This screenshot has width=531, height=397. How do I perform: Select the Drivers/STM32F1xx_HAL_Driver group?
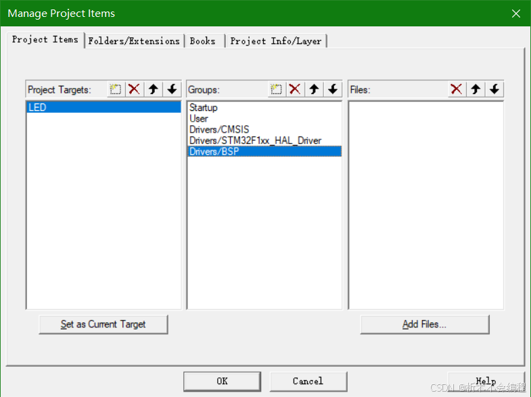(264, 141)
